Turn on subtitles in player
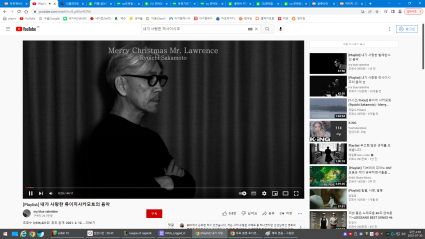 (253, 193)
